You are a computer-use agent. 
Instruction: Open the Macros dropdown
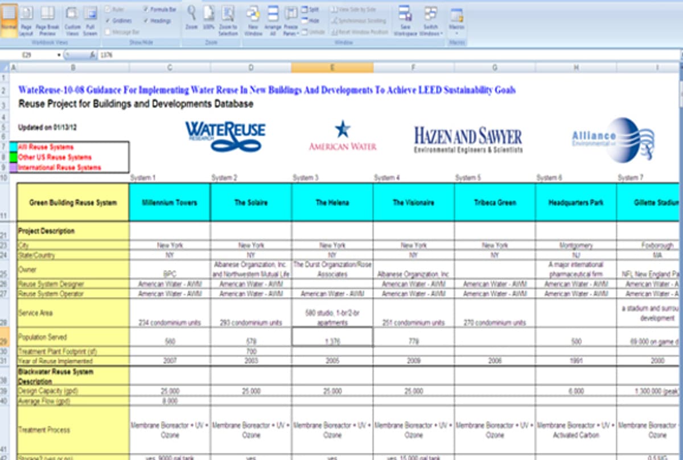click(456, 20)
